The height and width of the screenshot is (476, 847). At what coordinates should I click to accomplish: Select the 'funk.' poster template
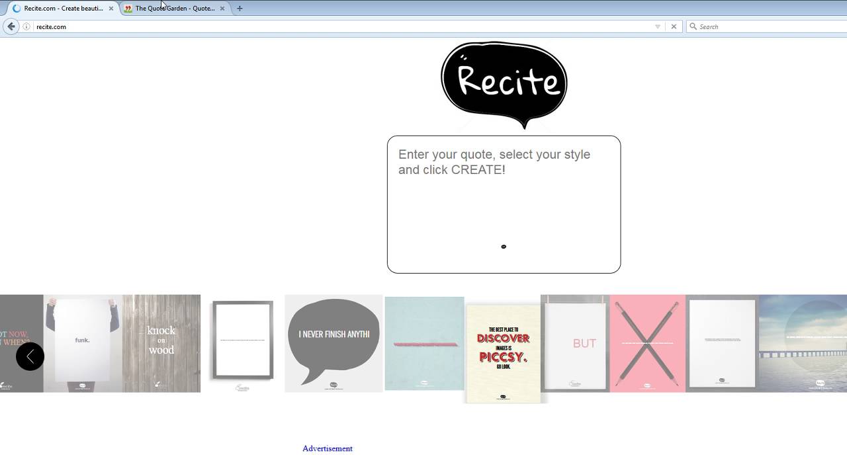coord(83,343)
